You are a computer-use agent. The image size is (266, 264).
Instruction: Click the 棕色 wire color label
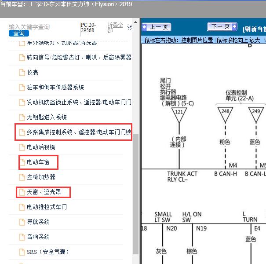coord(192,251)
